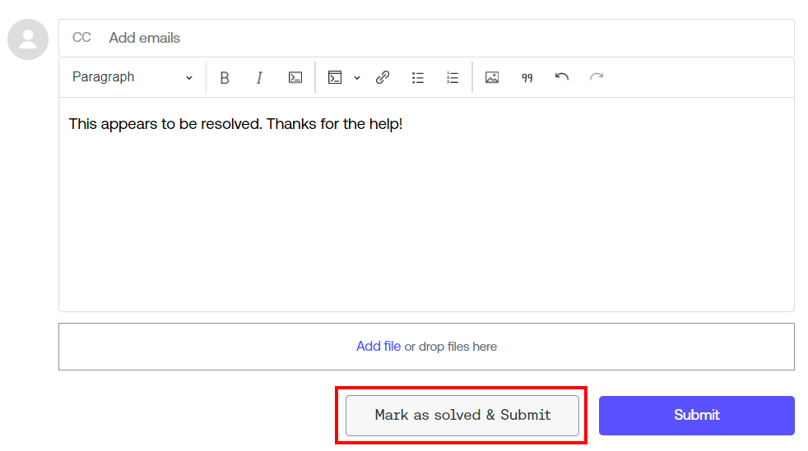The width and height of the screenshot is (808, 451).
Task: Create a bulleted list
Action: pyautogui.click(x=418, y=78)
